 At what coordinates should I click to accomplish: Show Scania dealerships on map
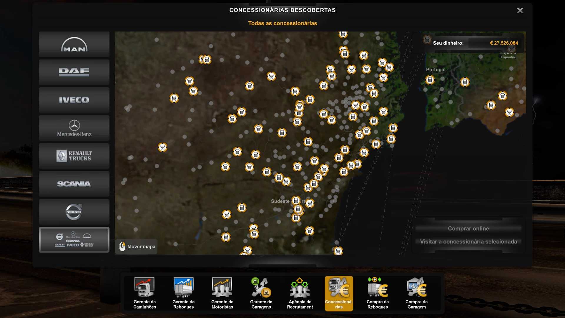point(74,184)
